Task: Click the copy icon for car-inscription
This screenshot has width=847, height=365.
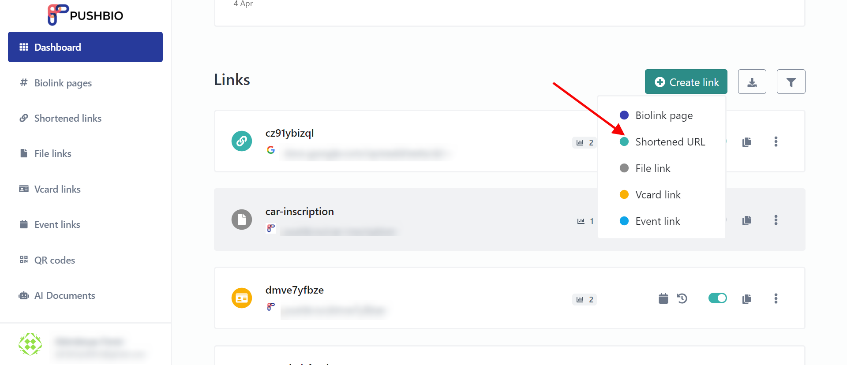Action: coord(747,220)
